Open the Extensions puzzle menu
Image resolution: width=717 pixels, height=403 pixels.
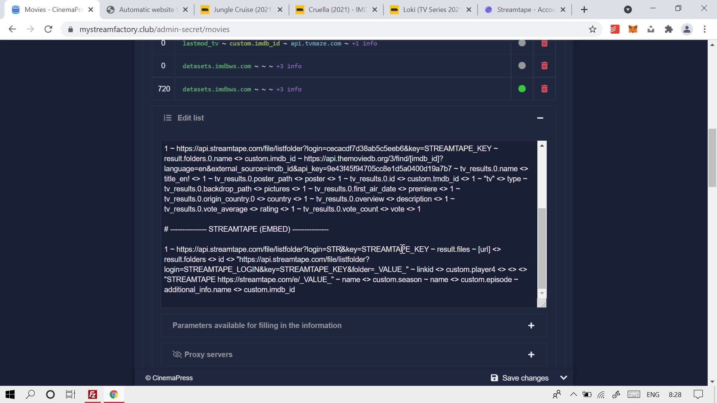(x=669, y=29)
